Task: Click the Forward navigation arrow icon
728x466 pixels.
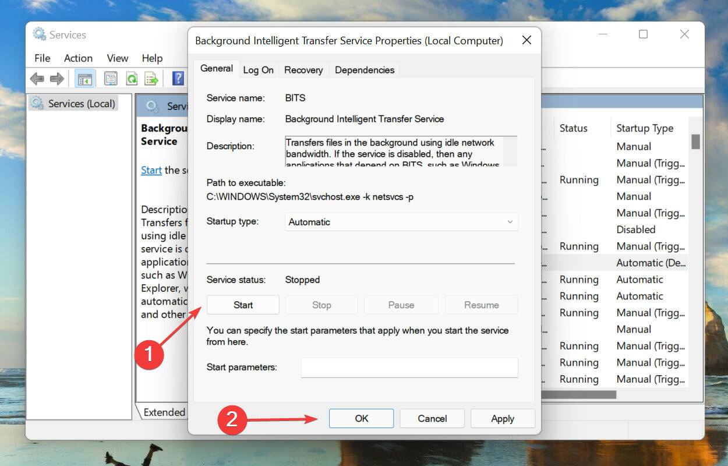Action: click(56, 79)
